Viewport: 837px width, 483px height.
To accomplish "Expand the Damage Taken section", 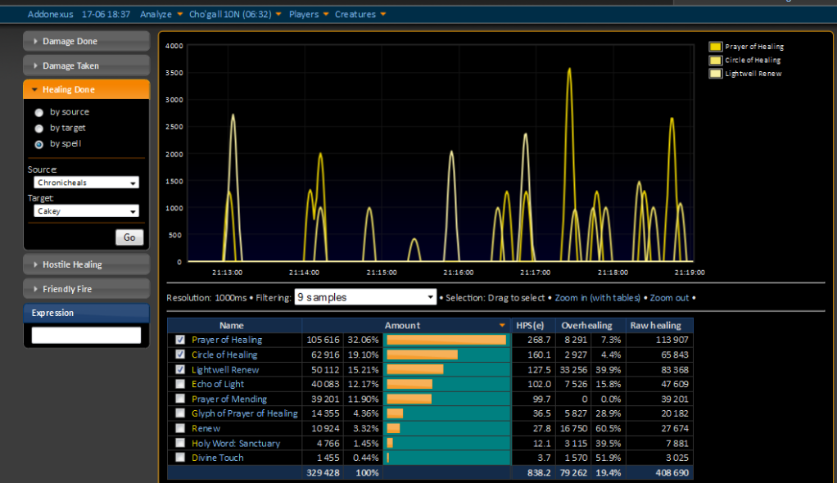I will pyautogui.click(x=86, y=65).
